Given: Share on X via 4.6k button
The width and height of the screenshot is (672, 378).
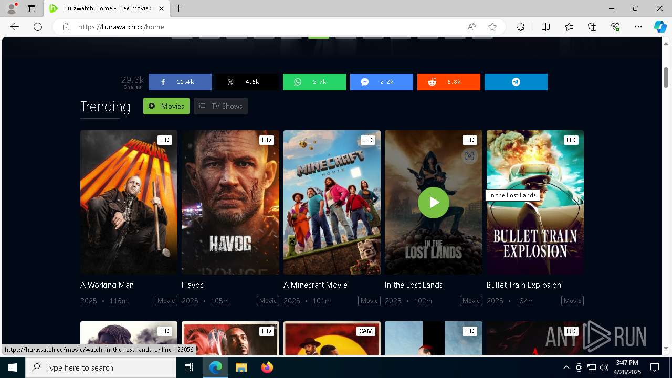Looking at the screenshot, I should [247, 82].
